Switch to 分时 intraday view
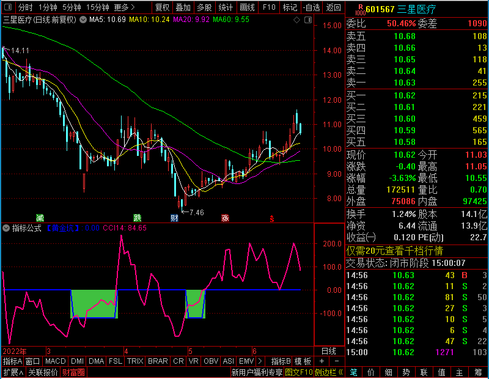This screenshot has width=489, height=379. [25, 7]
